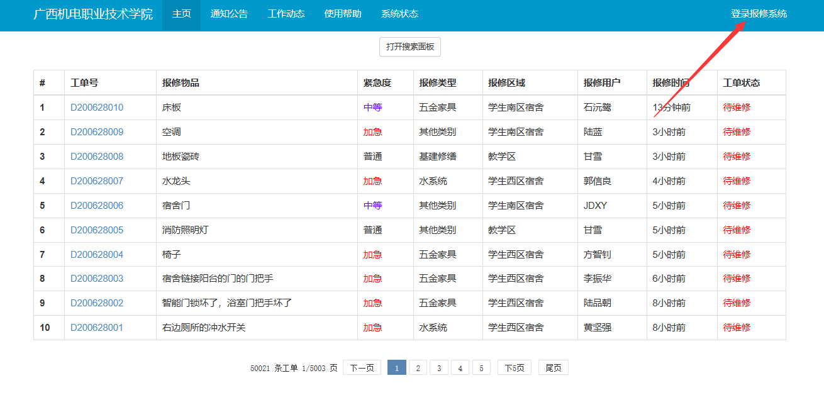Jump to page 5 of results
Image resolution: width=824 pixels, height=400 pixels.
coord(481,368)
